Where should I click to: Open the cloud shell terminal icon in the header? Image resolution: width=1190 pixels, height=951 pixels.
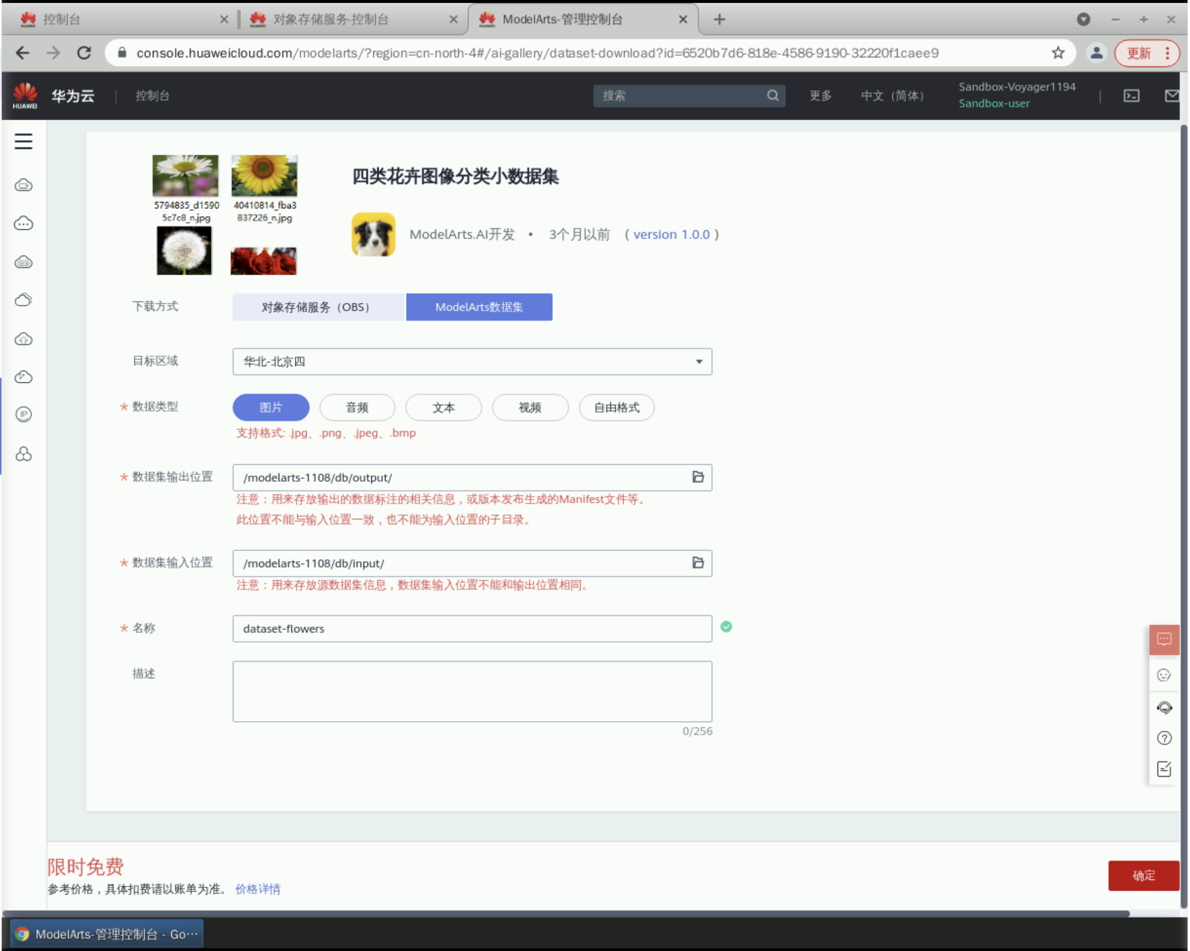click(1131, 96)
